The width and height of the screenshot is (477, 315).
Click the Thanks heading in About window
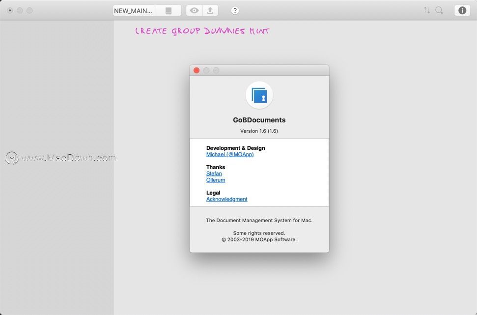[216, 168]
